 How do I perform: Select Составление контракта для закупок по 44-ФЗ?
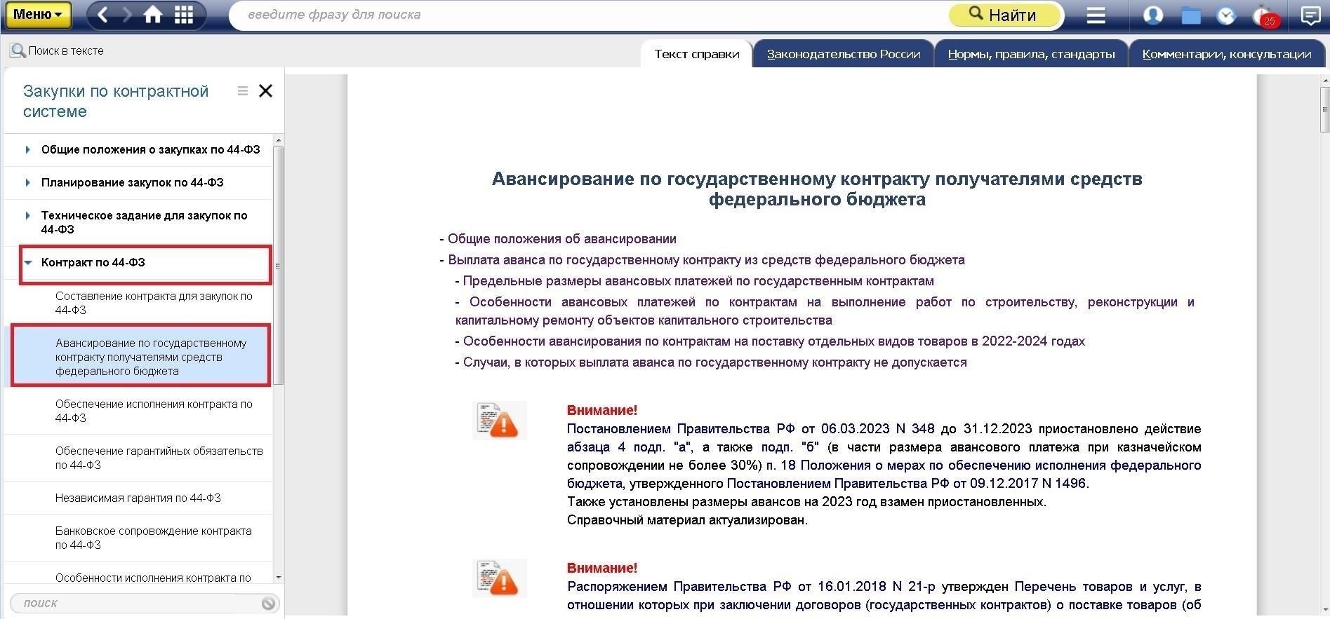[153, 303]
